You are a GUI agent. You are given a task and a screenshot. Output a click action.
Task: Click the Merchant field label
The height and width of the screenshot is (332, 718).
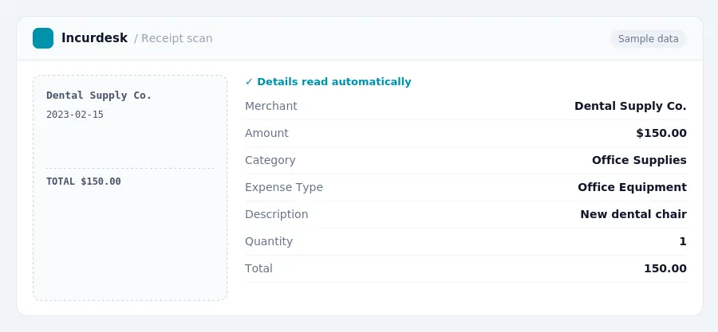[x=271, y=106]
